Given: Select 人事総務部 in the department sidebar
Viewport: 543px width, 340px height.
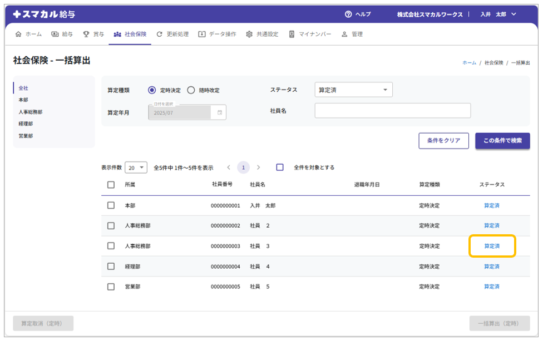Looking at the screenshot, I should 31,112.
